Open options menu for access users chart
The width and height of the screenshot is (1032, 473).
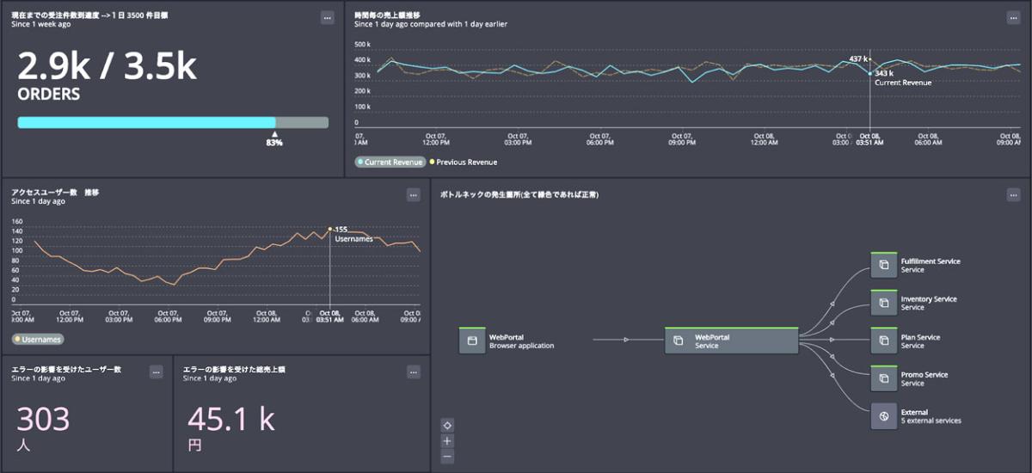[x=413, y=195]
